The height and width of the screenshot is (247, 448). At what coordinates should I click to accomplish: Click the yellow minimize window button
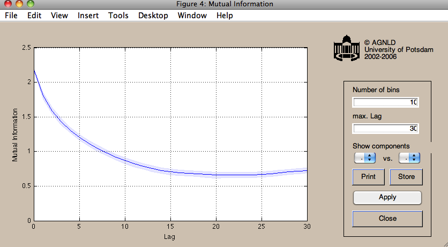click(19, 4)
